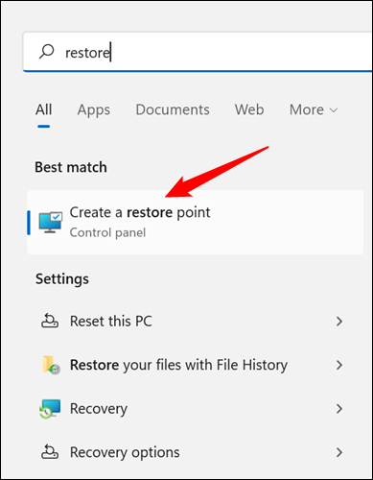Switch to the Documents tab
The width and height of the screenshot is (373, 480).
pyautogui.click(x=173, y=109)
